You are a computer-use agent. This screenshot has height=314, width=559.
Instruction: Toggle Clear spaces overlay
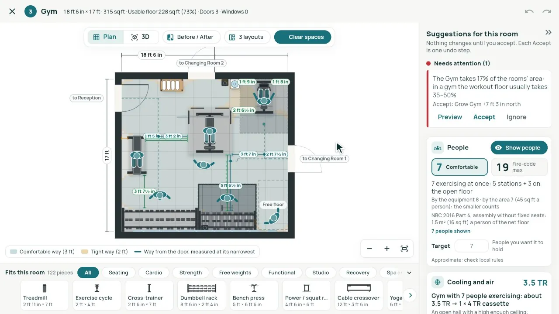[303, 37]
